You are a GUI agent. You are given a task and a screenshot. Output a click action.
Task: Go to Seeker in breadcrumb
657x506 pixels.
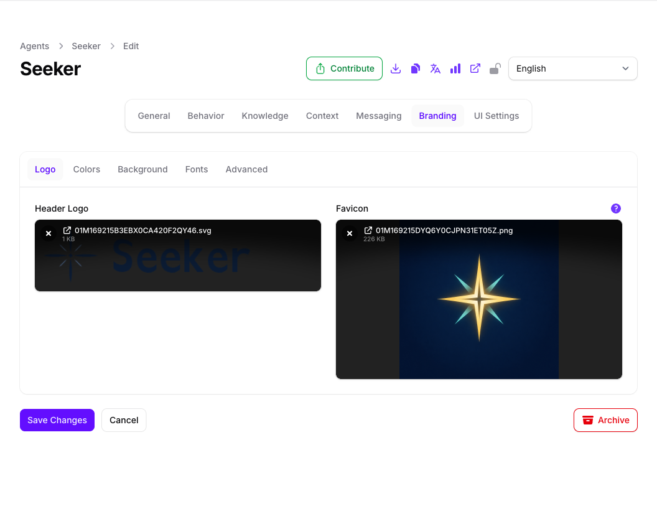coord(86,46)
